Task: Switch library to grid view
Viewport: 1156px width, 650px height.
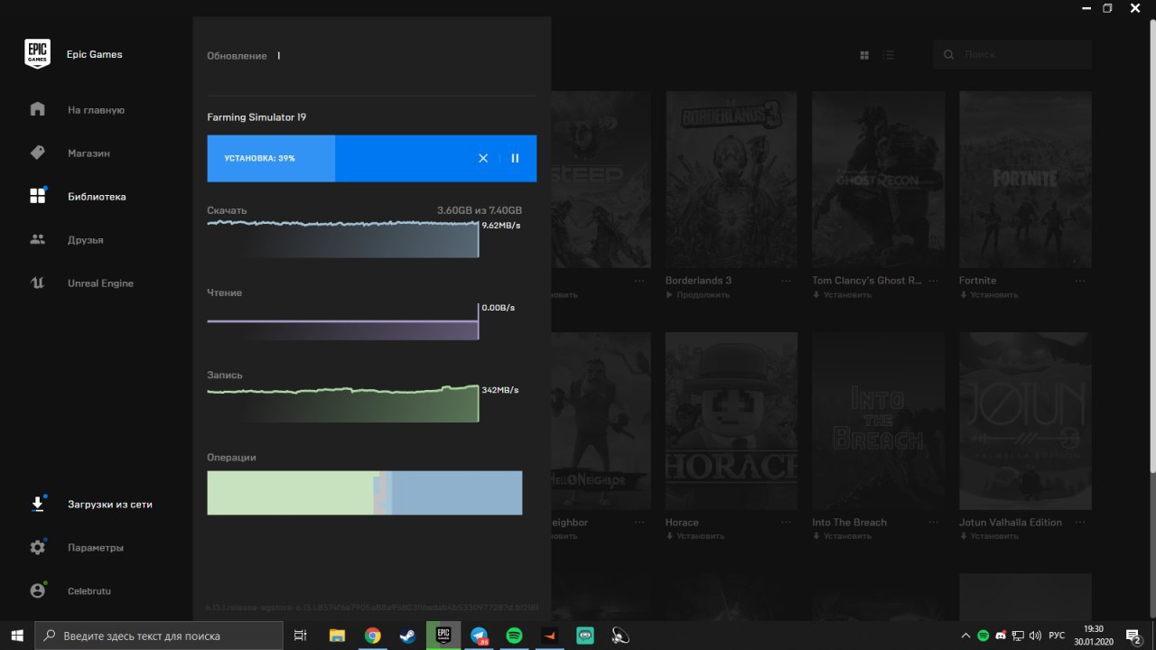Action: [864, 55]
